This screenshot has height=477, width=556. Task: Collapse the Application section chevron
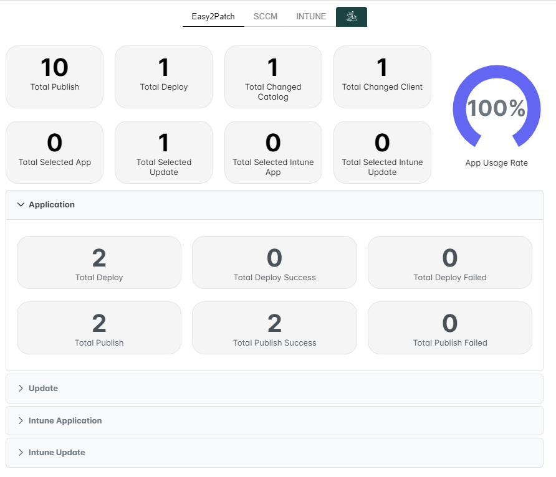(x=21, y=204)
